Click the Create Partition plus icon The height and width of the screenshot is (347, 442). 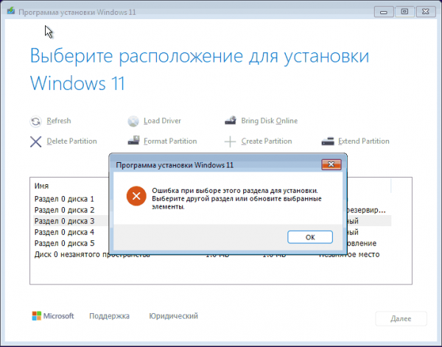pyautogui.click(x=230, y=141)
